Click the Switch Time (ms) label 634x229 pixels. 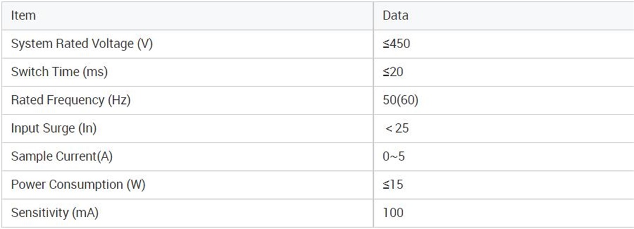pos(59,72)
